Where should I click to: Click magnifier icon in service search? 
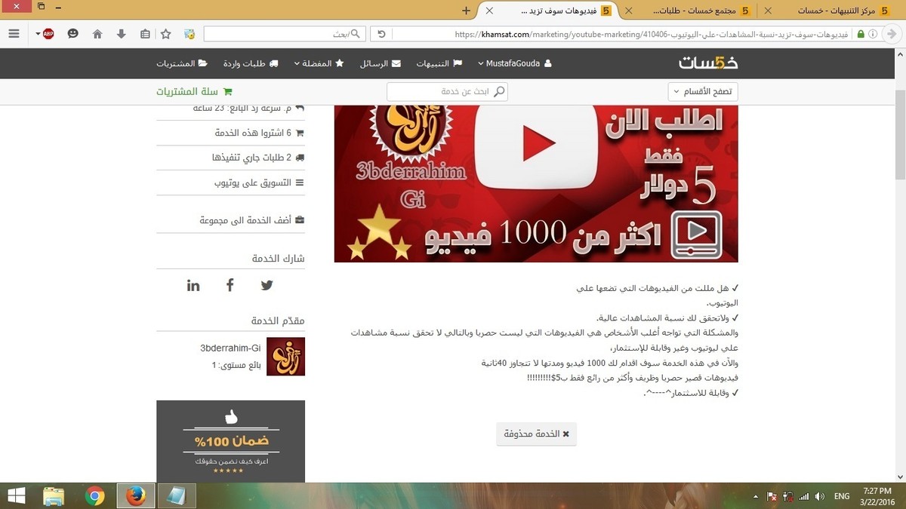point(499,91)
